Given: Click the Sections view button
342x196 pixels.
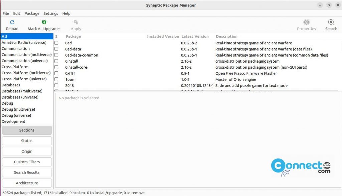Looking at the screenshot, I should [x=27, y=130].
